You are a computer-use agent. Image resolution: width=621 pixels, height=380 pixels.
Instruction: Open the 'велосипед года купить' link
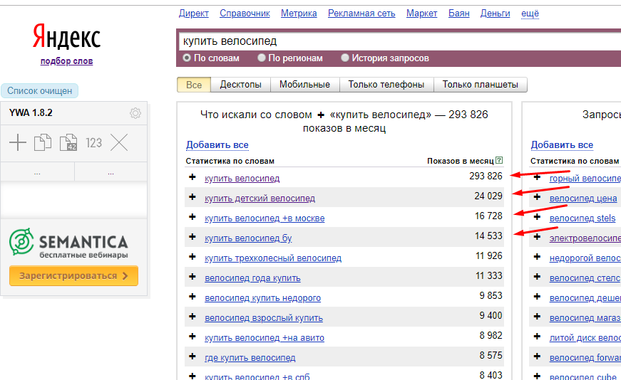pos(252,278)
